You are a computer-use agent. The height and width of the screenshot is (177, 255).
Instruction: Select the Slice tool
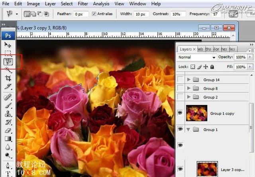8,86
